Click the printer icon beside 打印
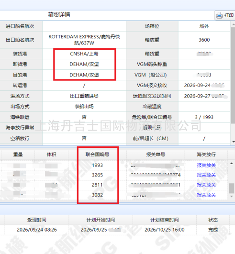The image size is (235, 254). (x=219, y=16)
